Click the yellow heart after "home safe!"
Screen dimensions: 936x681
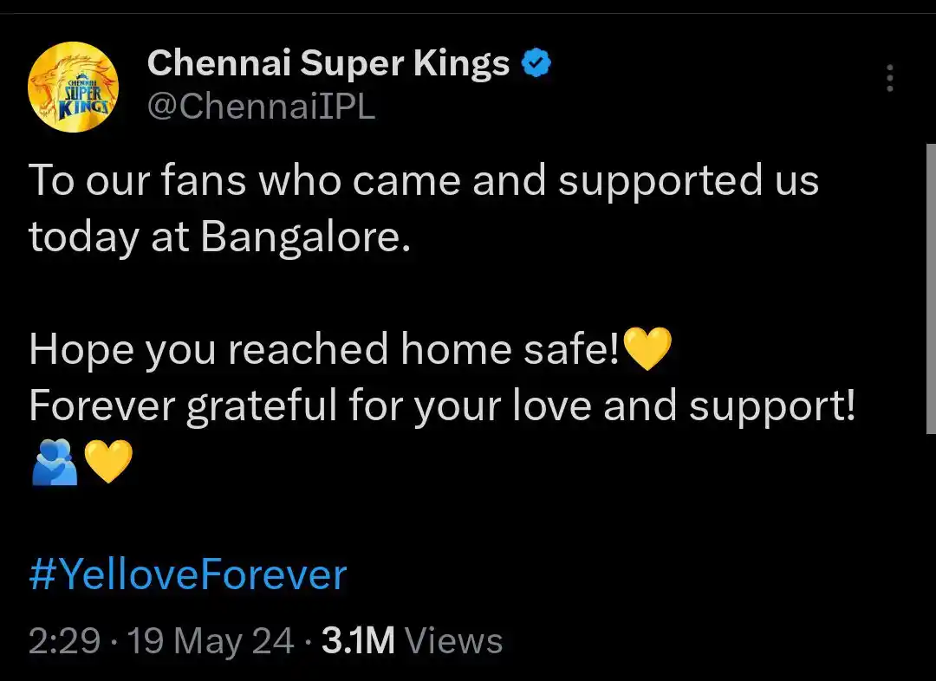coord(647,349)
